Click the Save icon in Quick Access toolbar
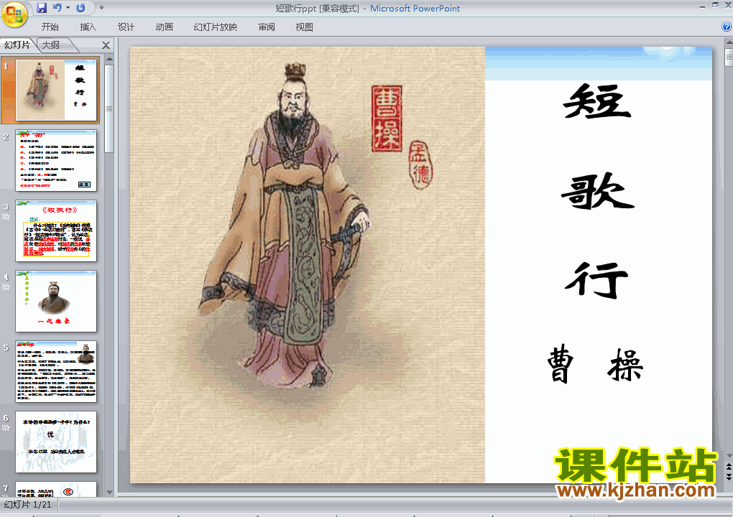 pos(42,7)
